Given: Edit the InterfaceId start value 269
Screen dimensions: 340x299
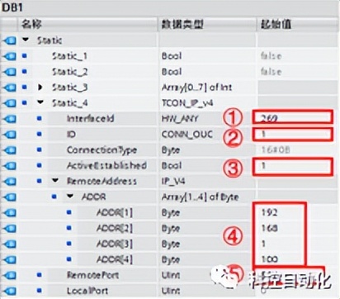Looking at the screenshot, I should click(x=293, y=116).
